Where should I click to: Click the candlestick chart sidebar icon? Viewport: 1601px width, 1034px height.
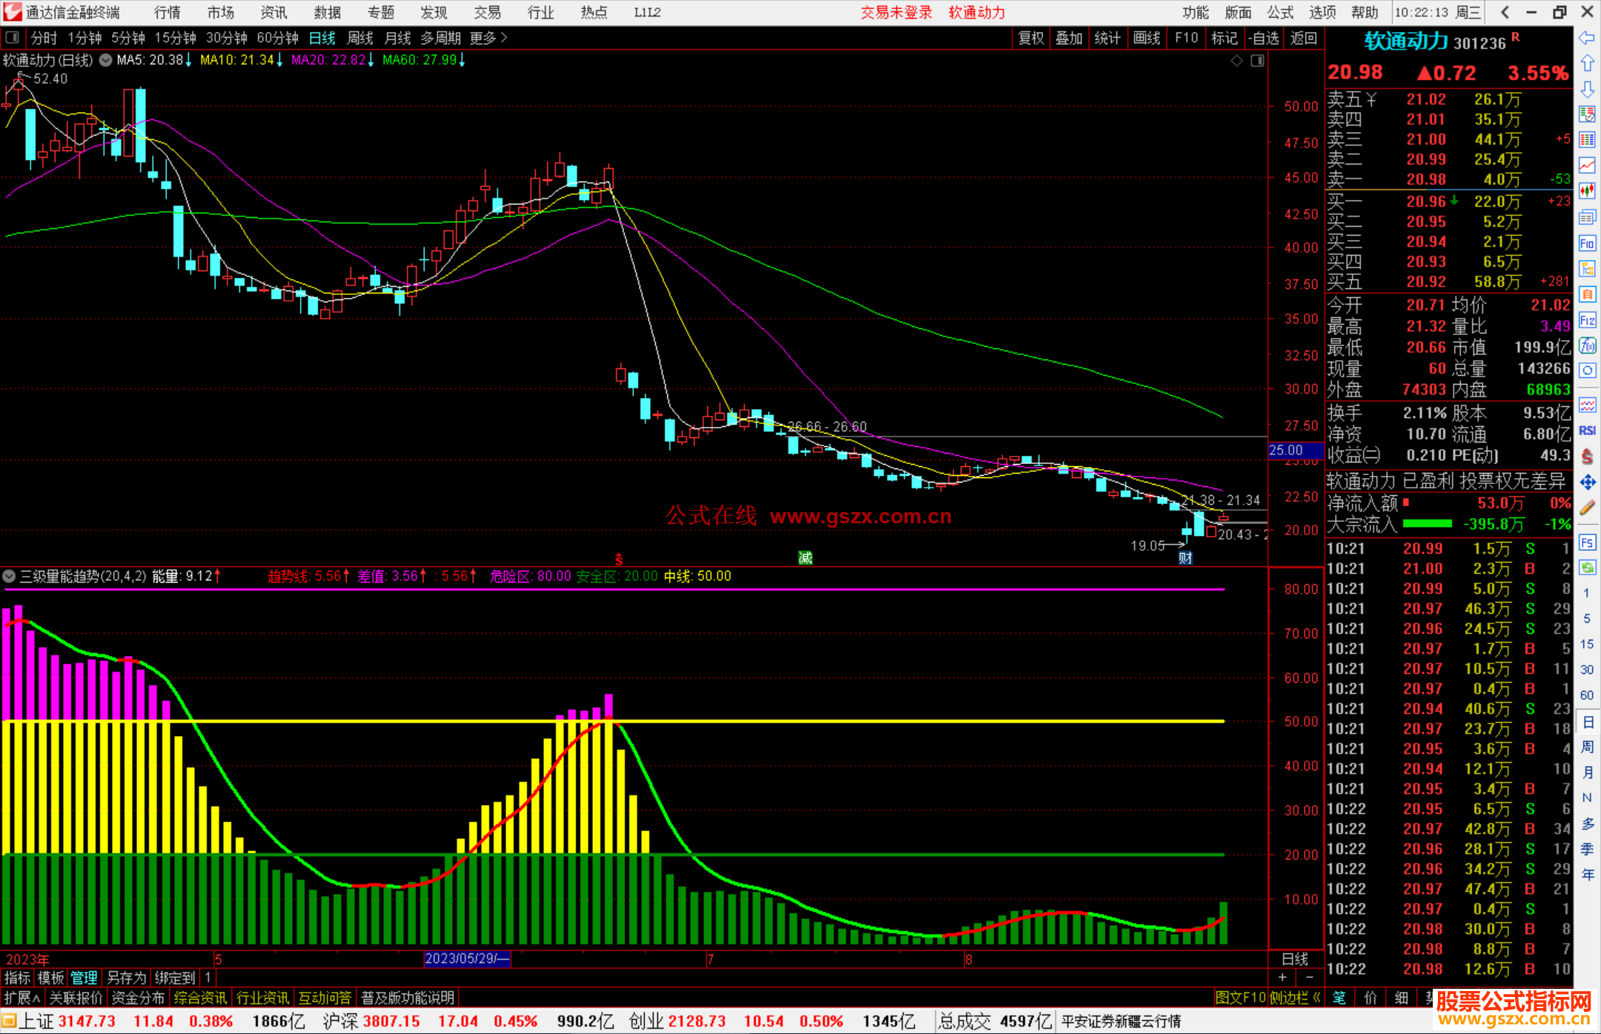coord(1587,191)
